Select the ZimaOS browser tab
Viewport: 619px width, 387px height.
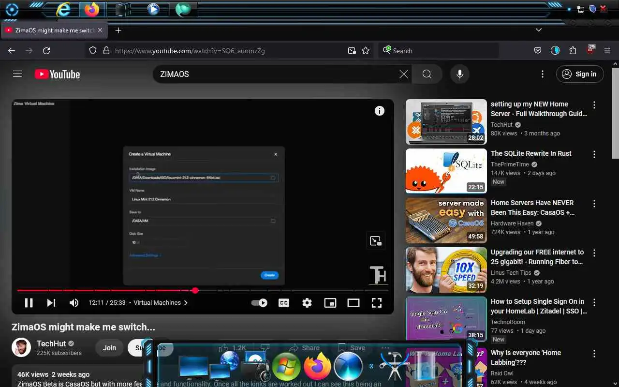pos(53,30)
